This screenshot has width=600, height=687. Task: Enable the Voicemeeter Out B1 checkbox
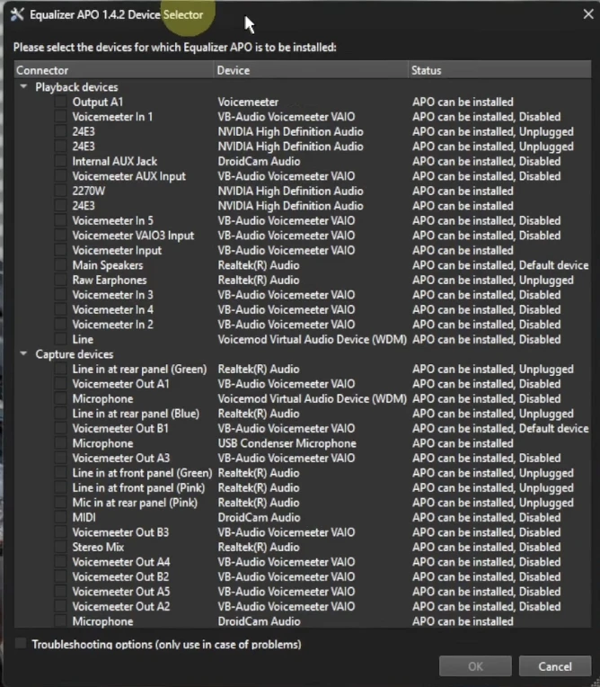(x=60, y=428)
